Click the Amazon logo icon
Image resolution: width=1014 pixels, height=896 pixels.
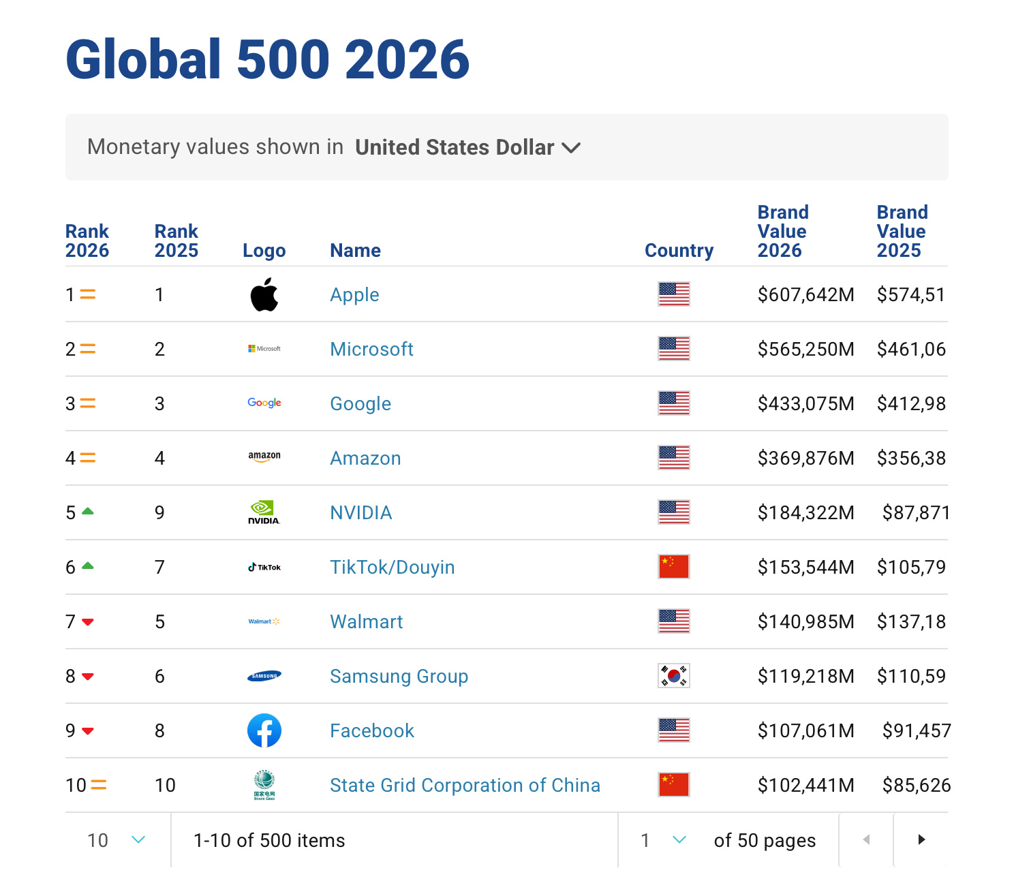tap(264, 457)
